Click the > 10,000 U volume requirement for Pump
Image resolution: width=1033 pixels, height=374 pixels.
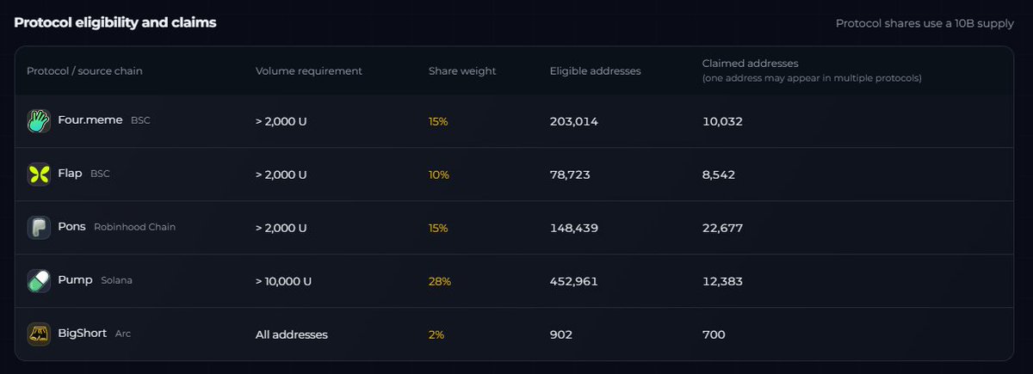pyautogui.click(x=284, y=281)
